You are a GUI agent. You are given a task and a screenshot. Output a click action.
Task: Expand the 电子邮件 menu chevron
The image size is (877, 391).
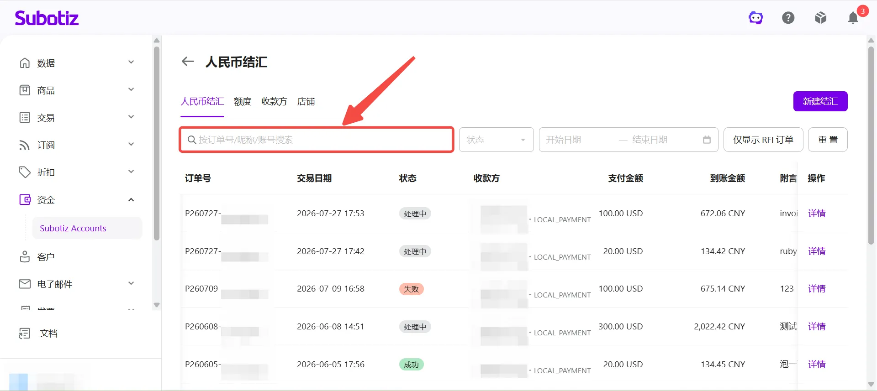[x=131, y=283]
